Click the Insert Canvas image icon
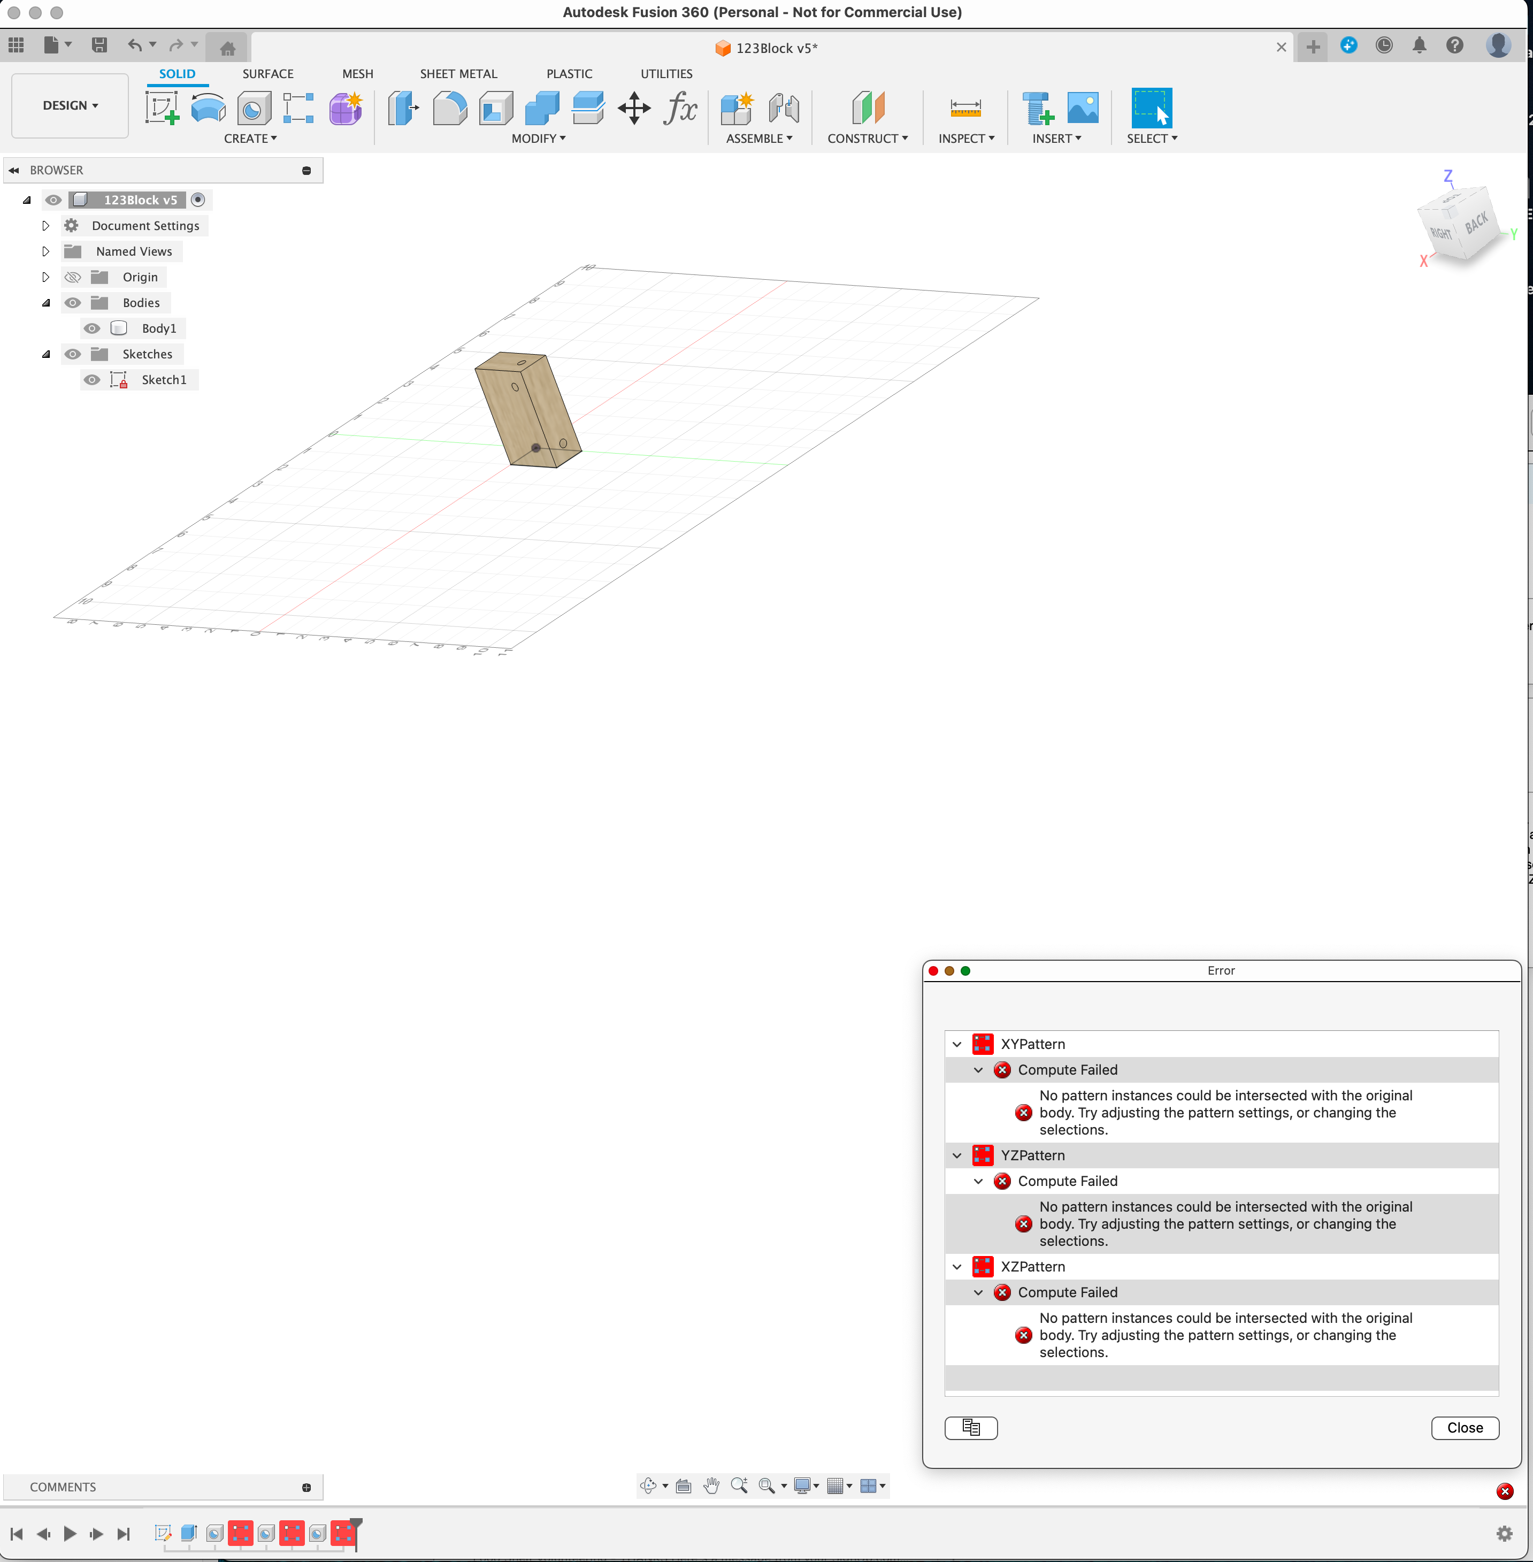The height and width of the screenshot is (1562, 1533). pyautogui.click(x=1082, y=108)
